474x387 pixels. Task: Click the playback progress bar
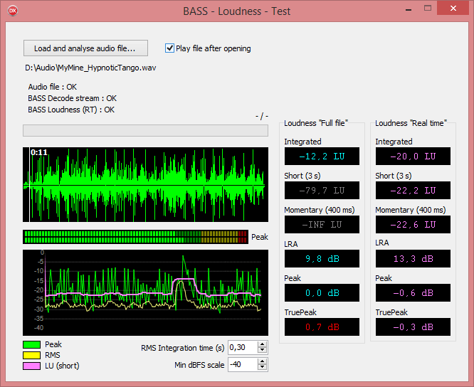point(145,130)
